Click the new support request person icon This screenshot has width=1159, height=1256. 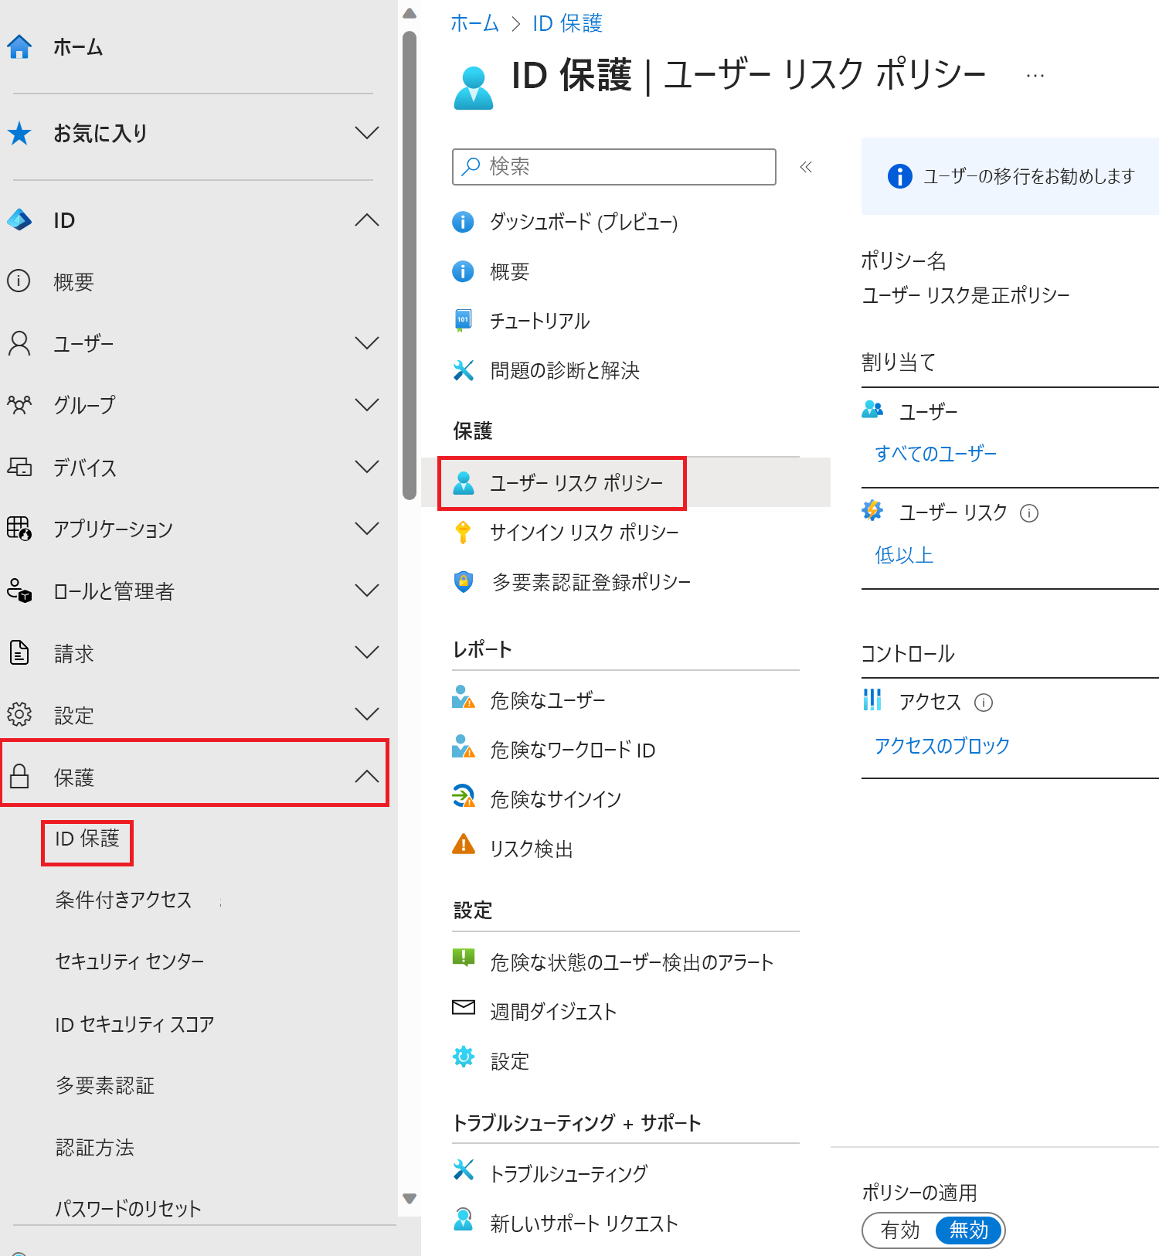(x=463, y=1219)
